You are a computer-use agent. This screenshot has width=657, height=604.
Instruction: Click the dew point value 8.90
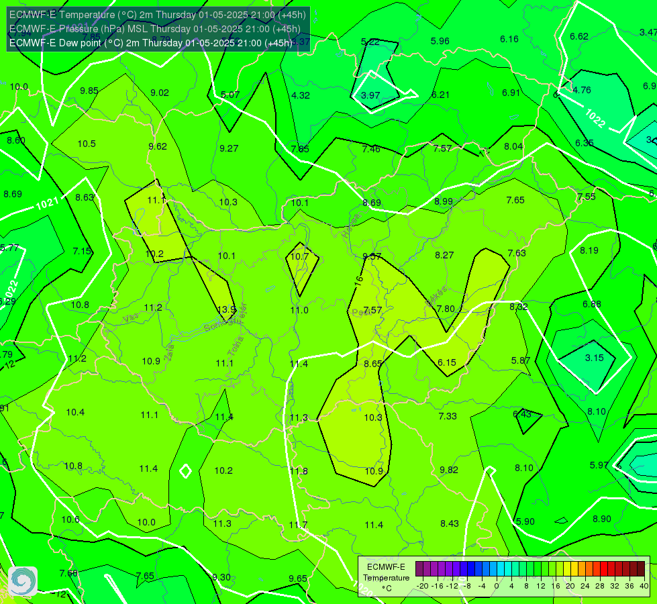(x=602, y=519)
